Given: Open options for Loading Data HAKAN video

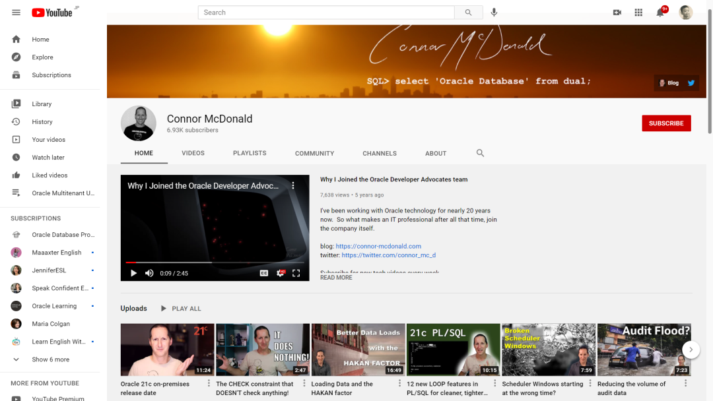Looking at the screenshot, I should 399,383.
